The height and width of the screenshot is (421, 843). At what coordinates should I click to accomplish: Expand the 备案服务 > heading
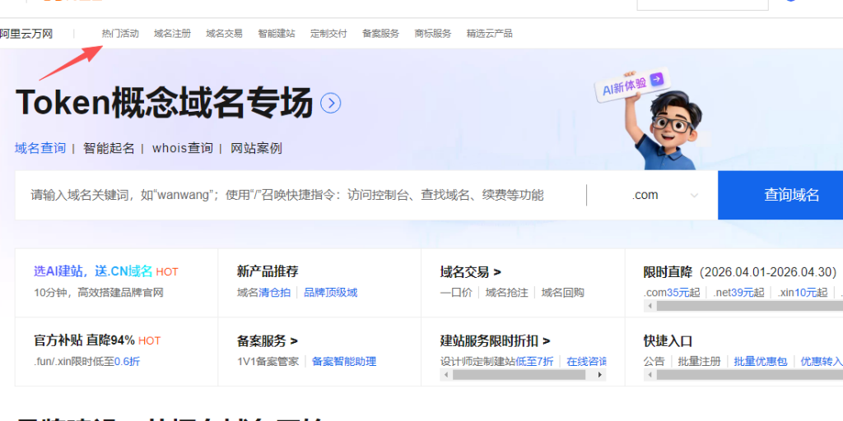point(268,340)
